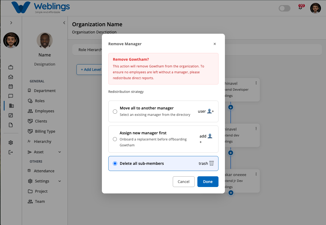Viewport: 326px width, 225px height.
Task: Click the Weblings logo
Action: [40, 7]
